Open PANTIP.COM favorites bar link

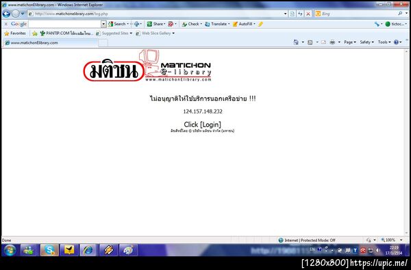click(66, 33)
